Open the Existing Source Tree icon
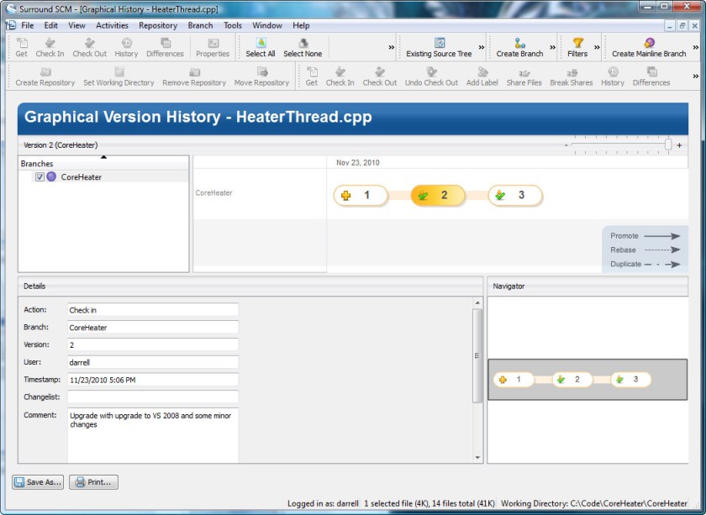706x515 pixels. pos(439,43)
